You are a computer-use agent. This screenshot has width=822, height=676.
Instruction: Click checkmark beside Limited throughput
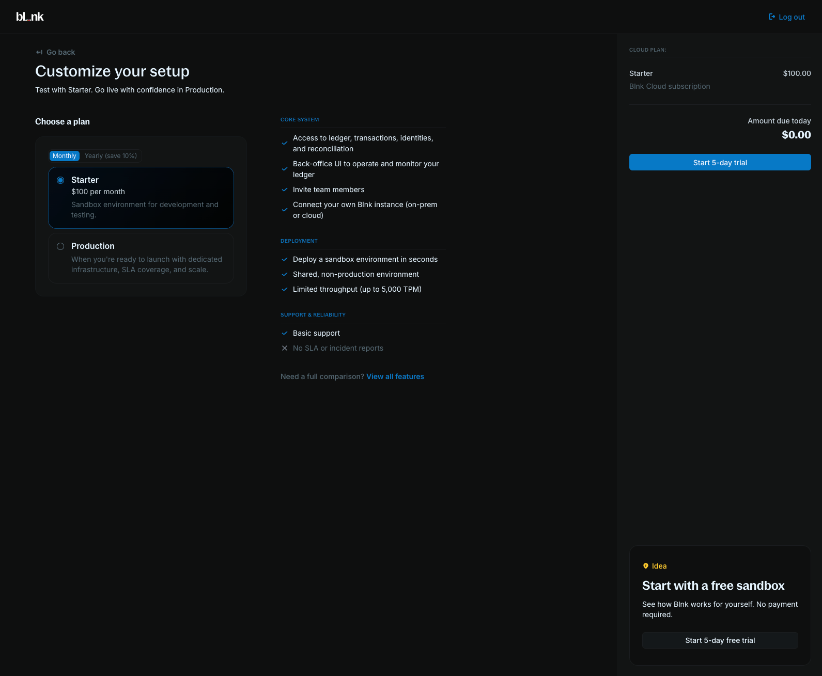click(285, 289)
